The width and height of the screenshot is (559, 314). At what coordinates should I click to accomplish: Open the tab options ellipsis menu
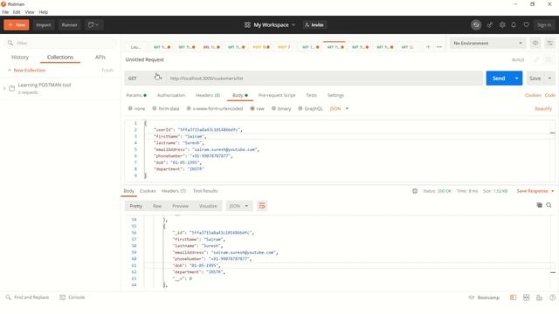pyautogui.click(x=438, y=46)
